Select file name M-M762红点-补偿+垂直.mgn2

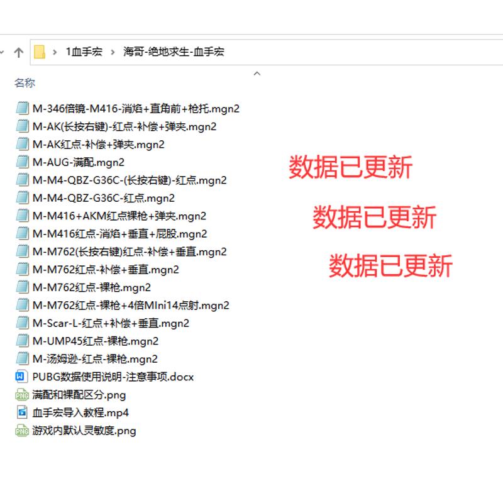click(106, 270)
